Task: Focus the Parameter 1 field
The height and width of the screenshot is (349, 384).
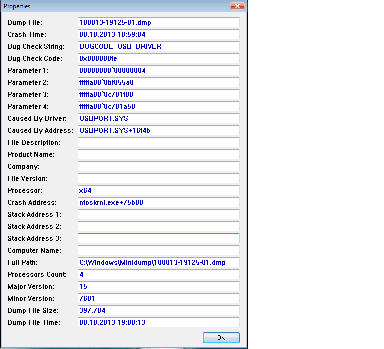Action: (x=159, y=70)
